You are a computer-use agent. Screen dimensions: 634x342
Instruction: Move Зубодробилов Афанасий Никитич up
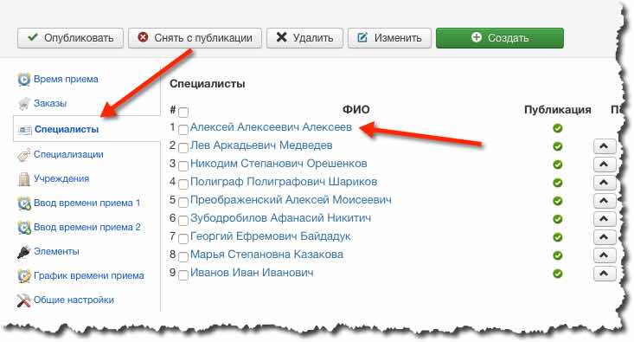(x=605, y=219)
